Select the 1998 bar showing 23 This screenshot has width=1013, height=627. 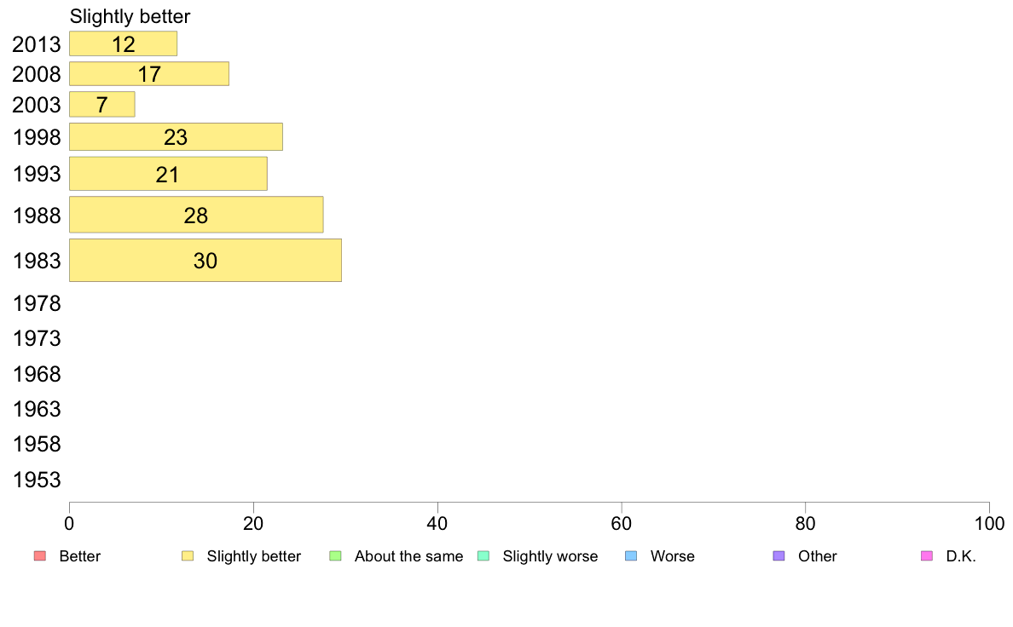click(x=176, y=137)
